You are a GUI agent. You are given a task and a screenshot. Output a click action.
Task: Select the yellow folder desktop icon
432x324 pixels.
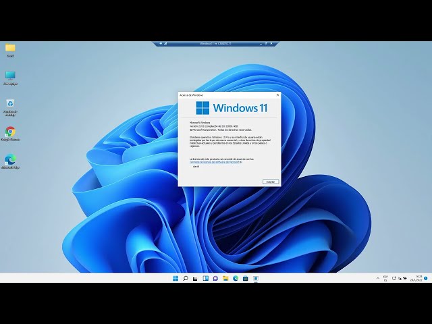tap(10, 50)
